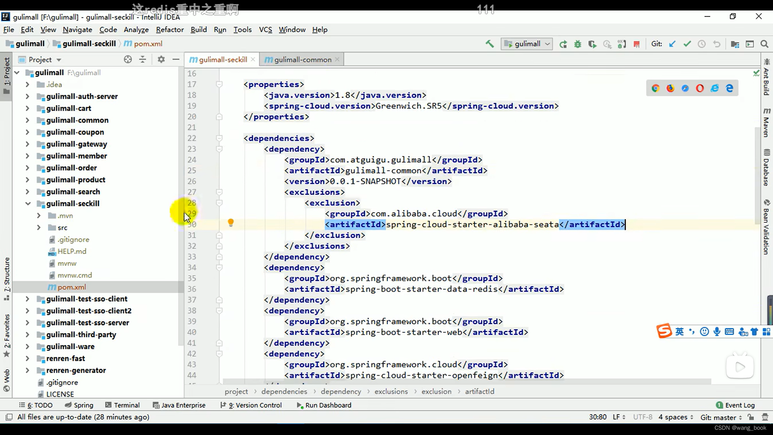Open Version Control tool tab
The height and width of the screenshot is (435, 773).
click(251, 405)
